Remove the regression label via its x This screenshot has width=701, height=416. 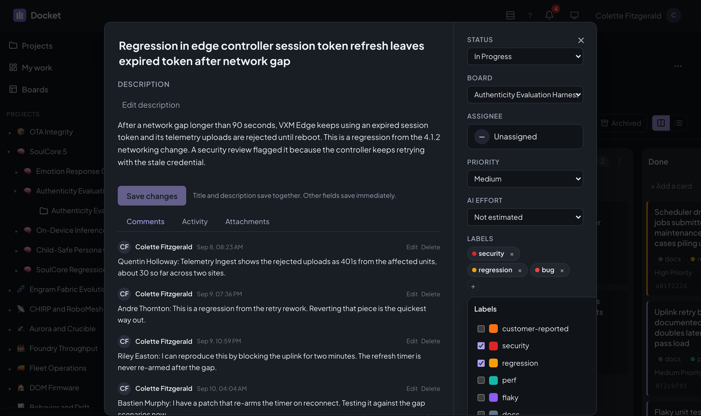point(520,270)
